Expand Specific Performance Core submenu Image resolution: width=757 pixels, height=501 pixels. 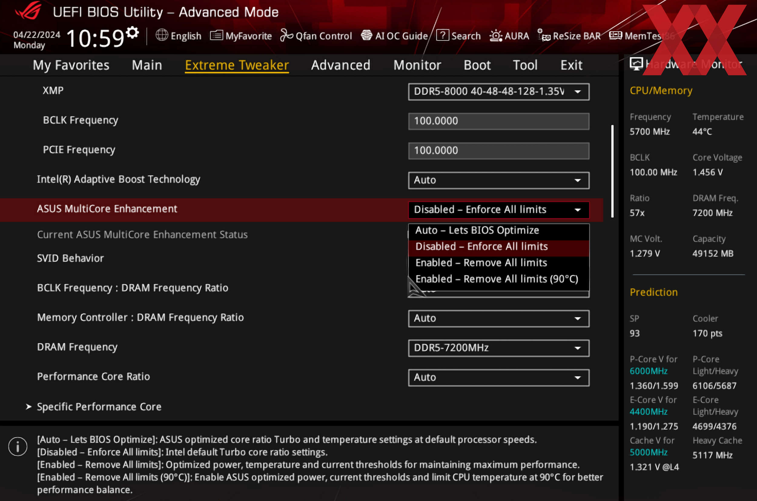pyautogui.click(x=99, y=407)
